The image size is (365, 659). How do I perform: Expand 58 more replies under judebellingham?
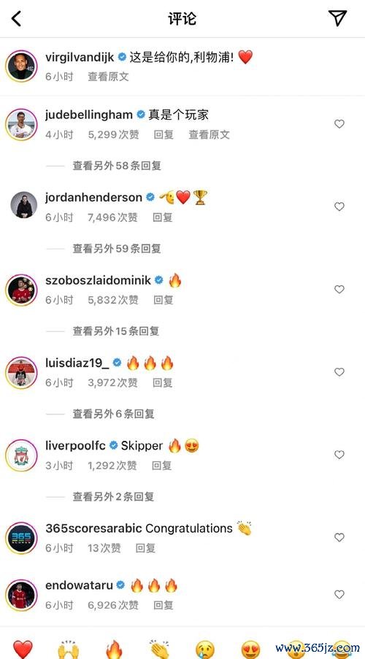pos(117,166)
